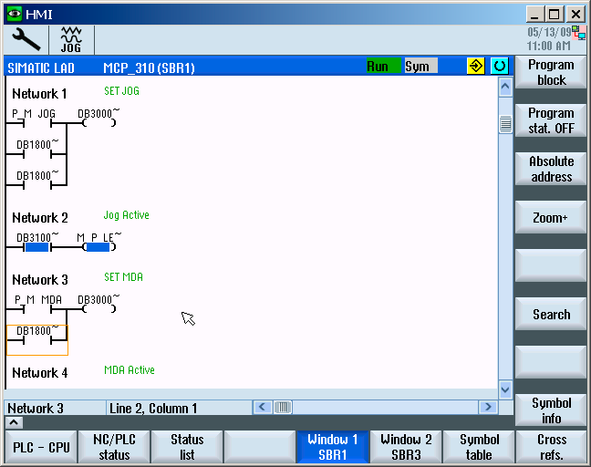Viewport: 591px width, 467px height.
Task: Minimize the HMI window
Action: pos(534,15)
